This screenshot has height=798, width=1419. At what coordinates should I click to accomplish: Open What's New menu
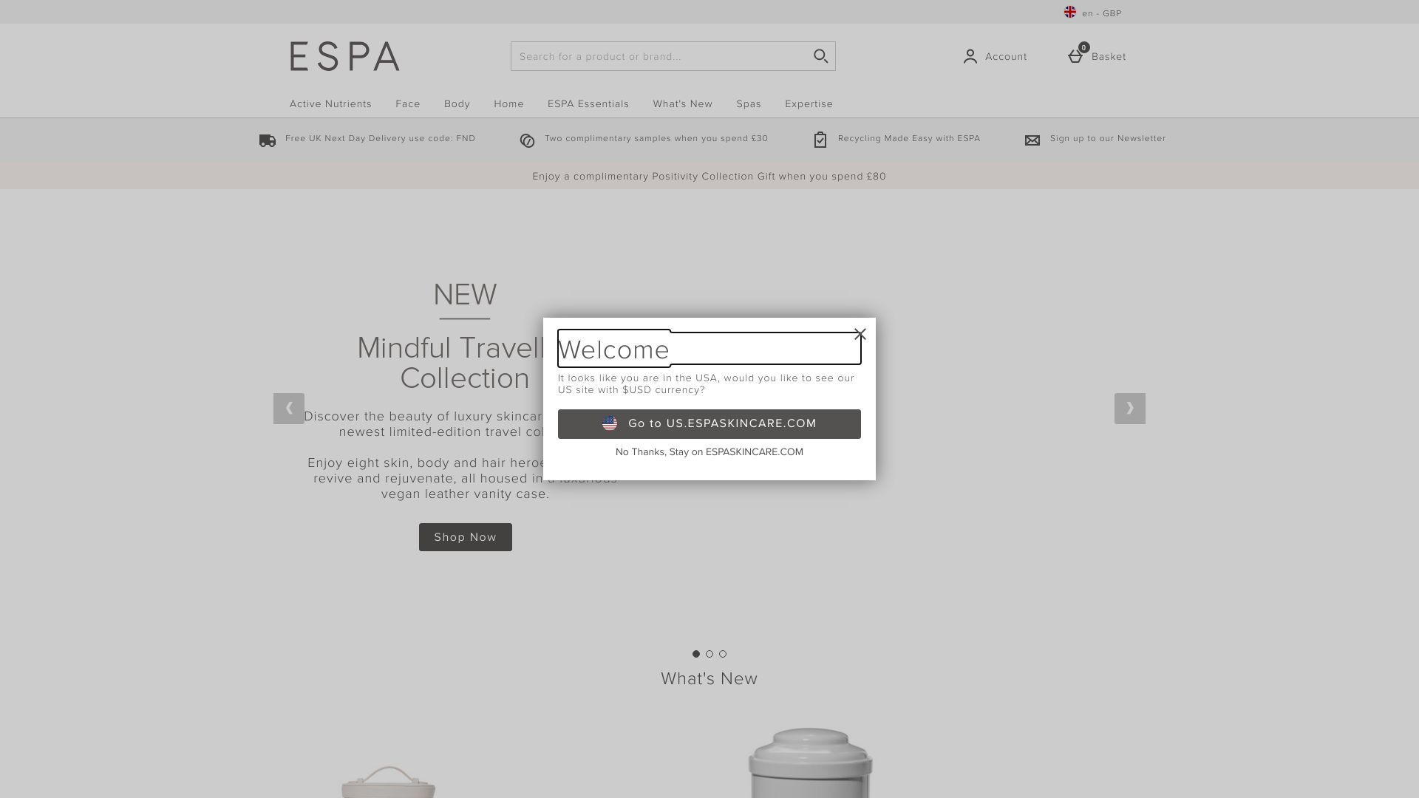pyautogui.click(x=683, y=104)
